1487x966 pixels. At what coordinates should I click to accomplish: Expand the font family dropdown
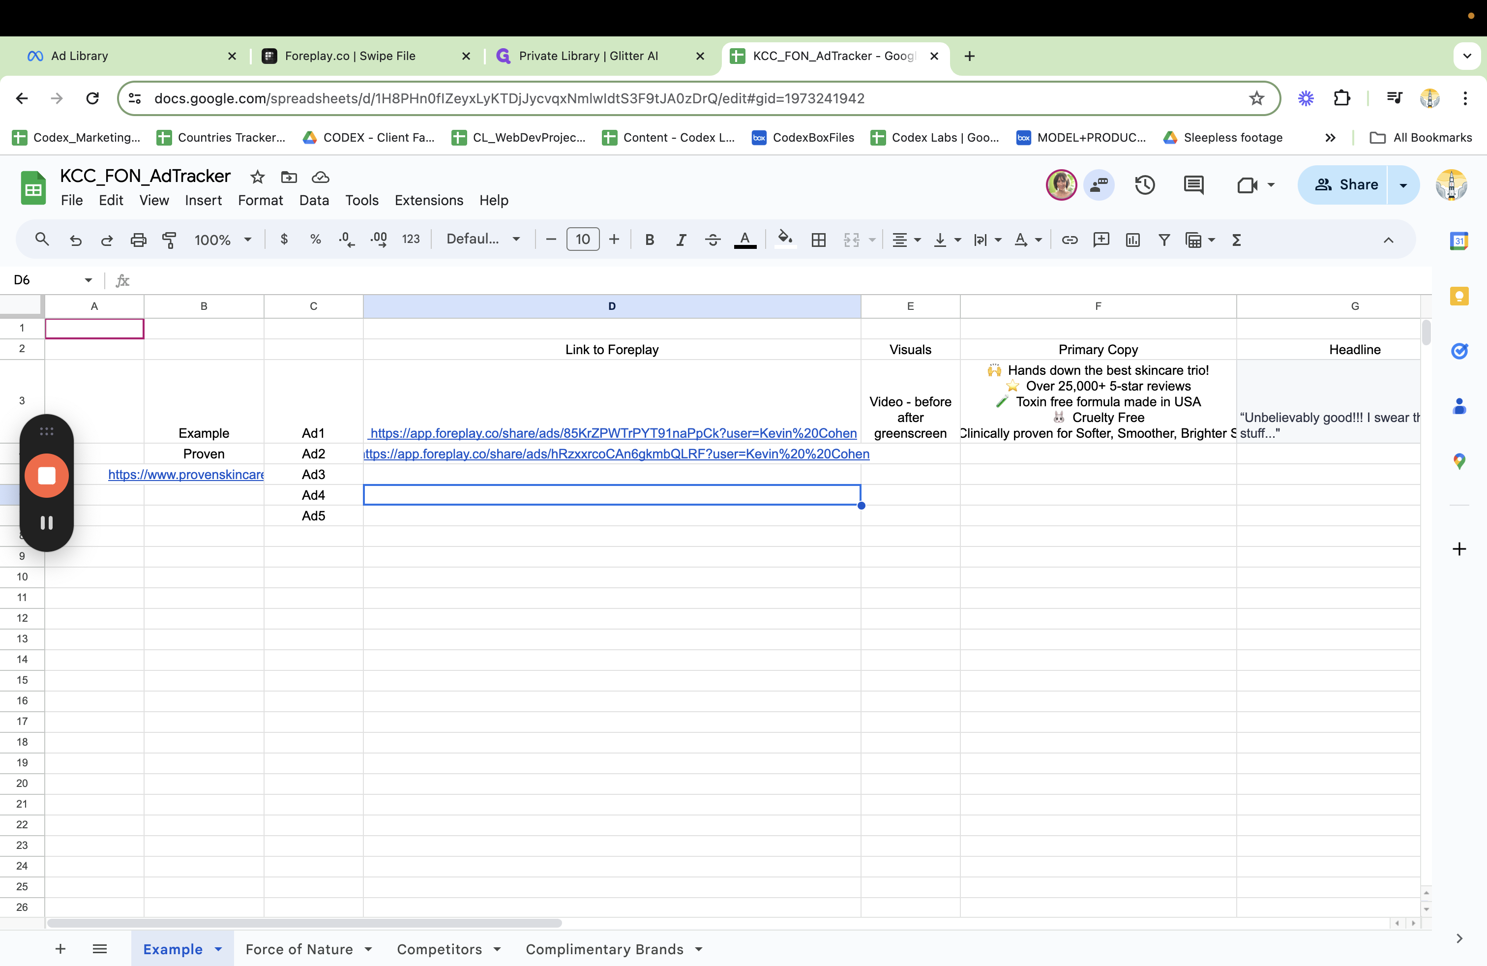[483, 240]
